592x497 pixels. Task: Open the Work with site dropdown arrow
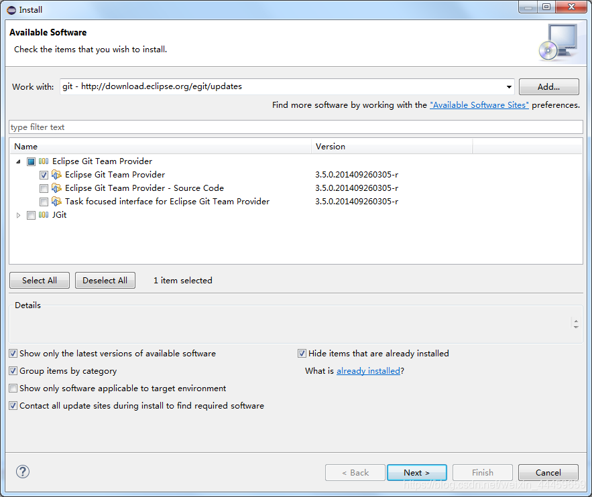tap(509, 86)
